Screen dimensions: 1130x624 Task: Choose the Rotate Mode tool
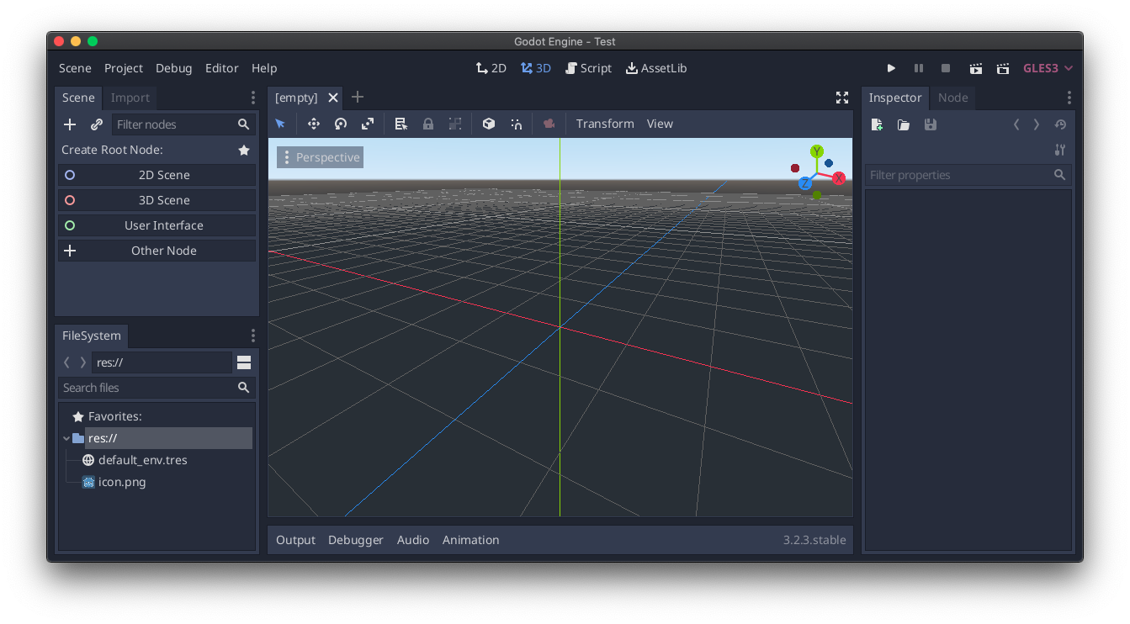(341, 124)
